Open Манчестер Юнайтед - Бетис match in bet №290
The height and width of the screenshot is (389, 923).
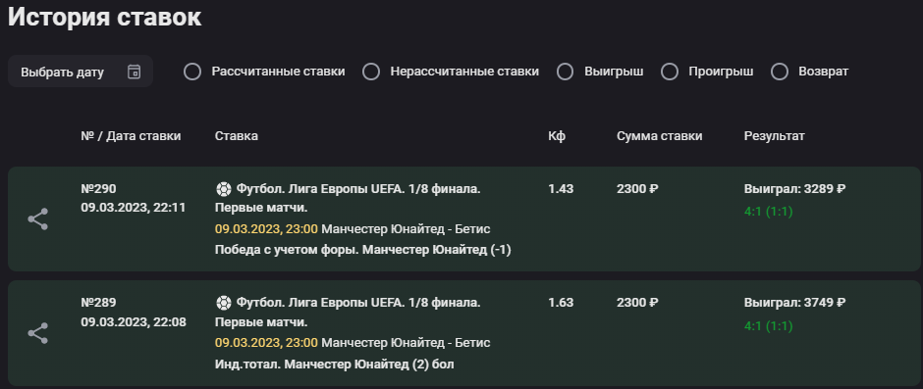(407, 228)
